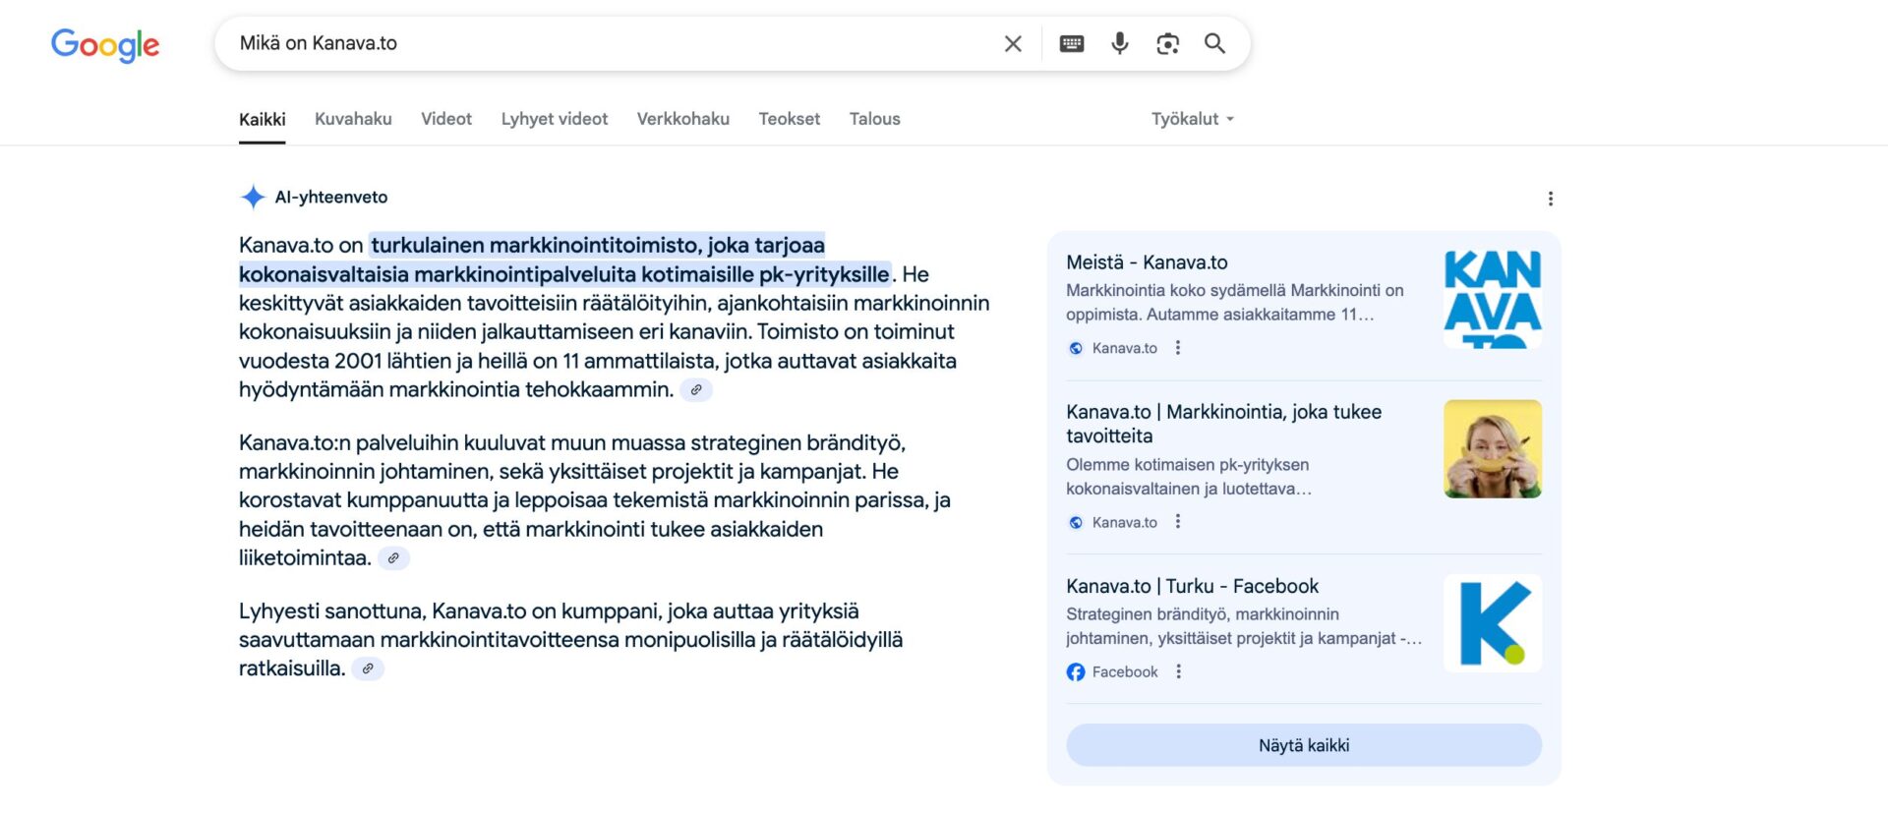1888x813 pixels.
Task: Switch to the Teokset tab
Action: 790,119
